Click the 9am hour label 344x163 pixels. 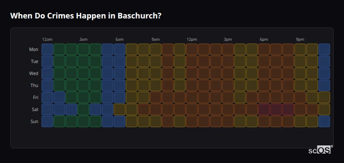(156, 39)
